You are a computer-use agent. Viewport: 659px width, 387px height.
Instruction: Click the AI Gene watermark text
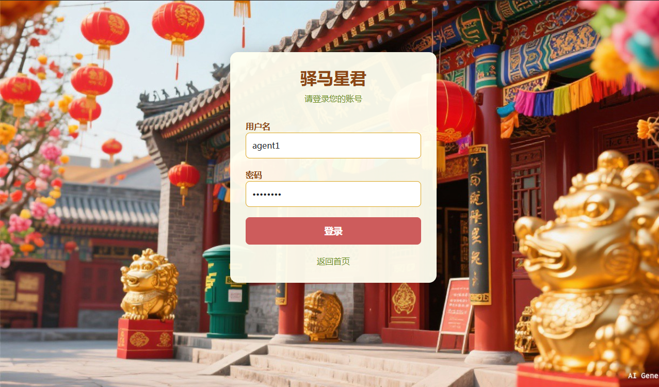[x=643, y=376]
